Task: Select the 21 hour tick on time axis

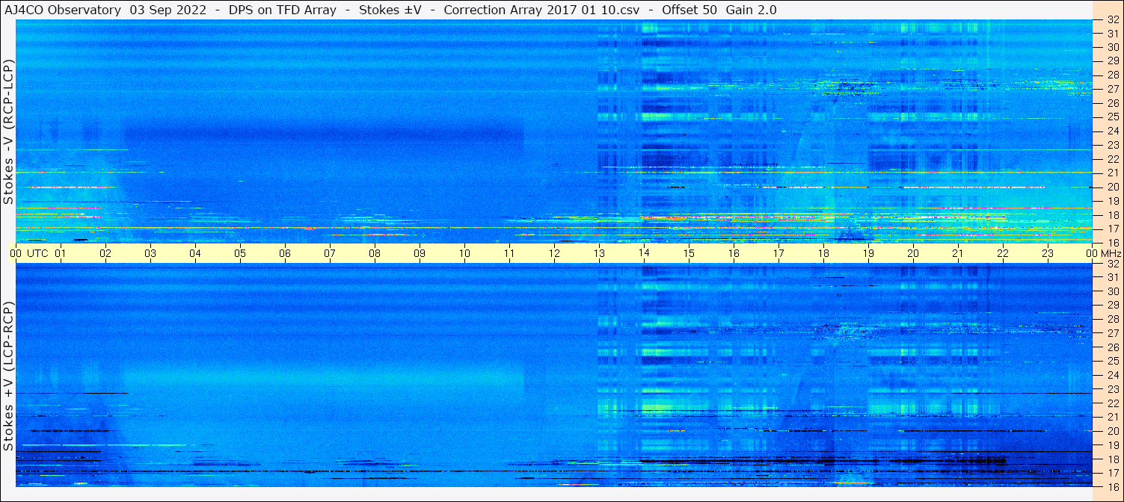Action: 958,253
